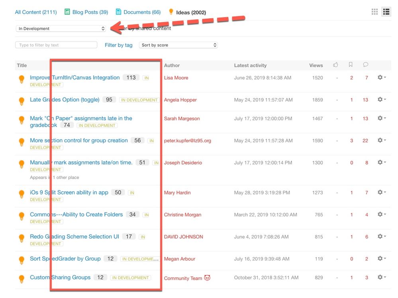Open the Sort by score dropdown
Image resolution: width=398 pixels, height=298 pixels.
coord(178,45)
